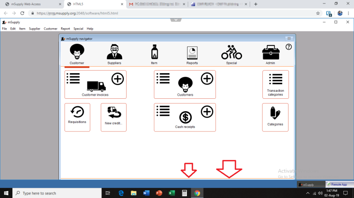The width and height of the screenshot is (354, 198).
Task: Click the New credit tile
Action: click(114, 117)
